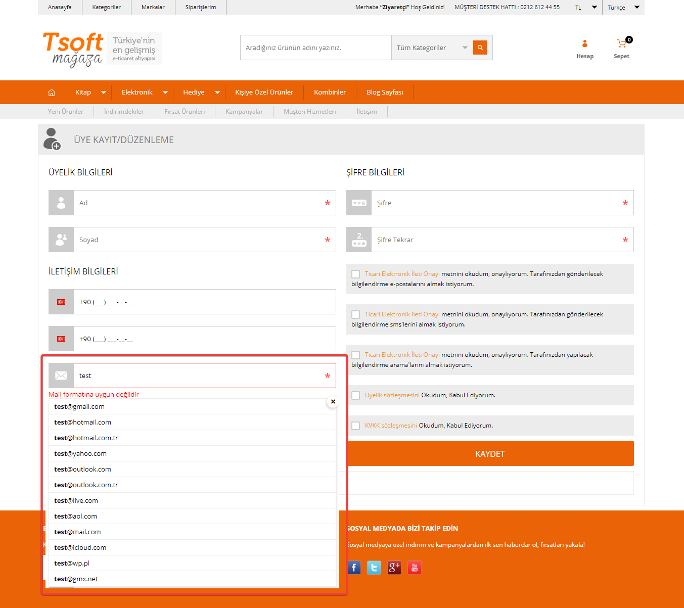Click the Google Plus social icon
The height and width of the screenshot is (608, 684).
coord(394,568)
